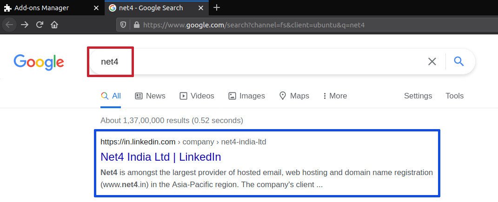Image resolution: width=498 pixels, height=202 pixels.
Task: Open tracking protection shield icon
Action: point(124,25)
